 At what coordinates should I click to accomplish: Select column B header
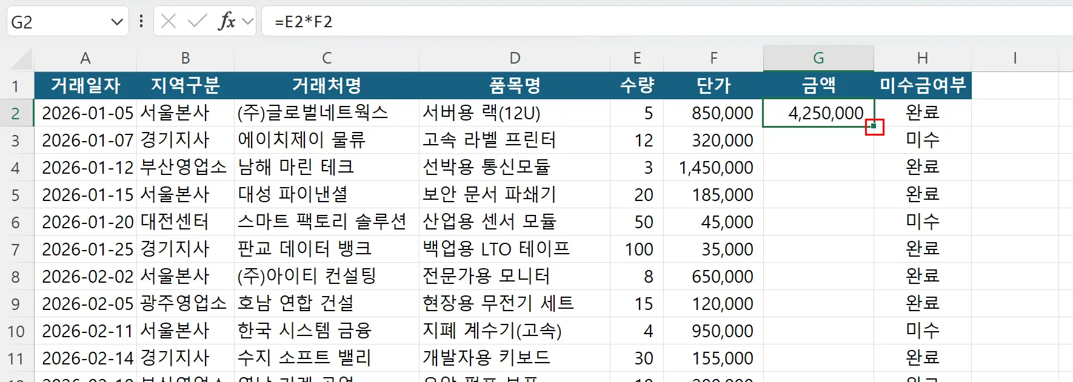[186, 58]
